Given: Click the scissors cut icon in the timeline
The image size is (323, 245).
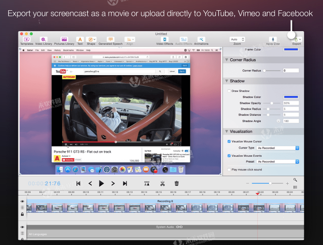Looking at the screenshot, I should [162, 183].
